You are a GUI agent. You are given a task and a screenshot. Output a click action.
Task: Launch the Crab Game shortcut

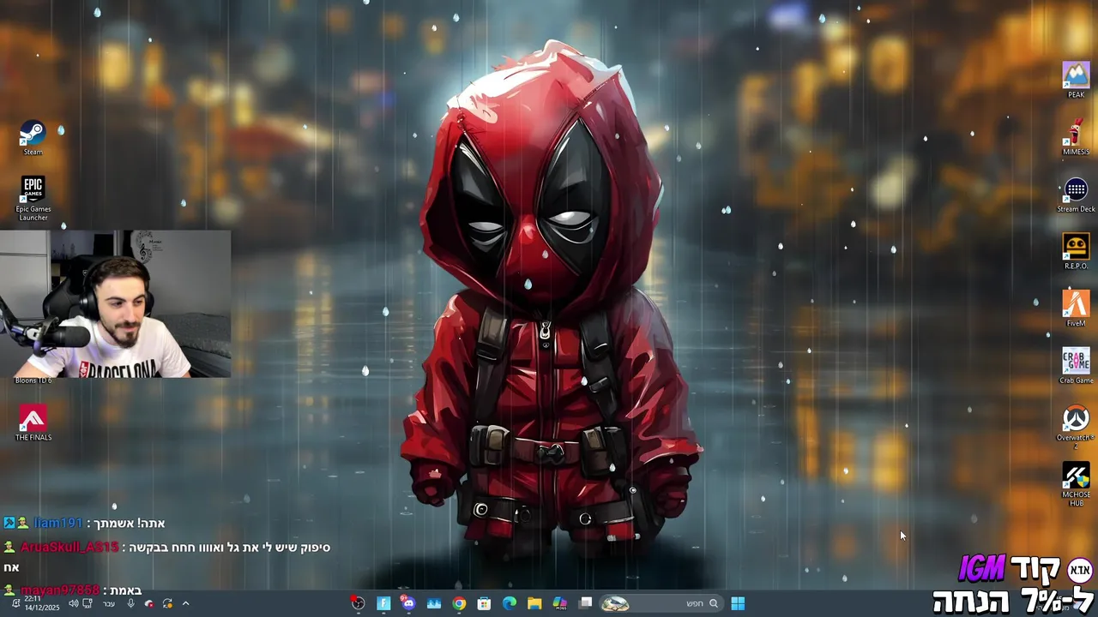1076,366
